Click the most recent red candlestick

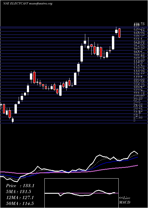[120, 33]
